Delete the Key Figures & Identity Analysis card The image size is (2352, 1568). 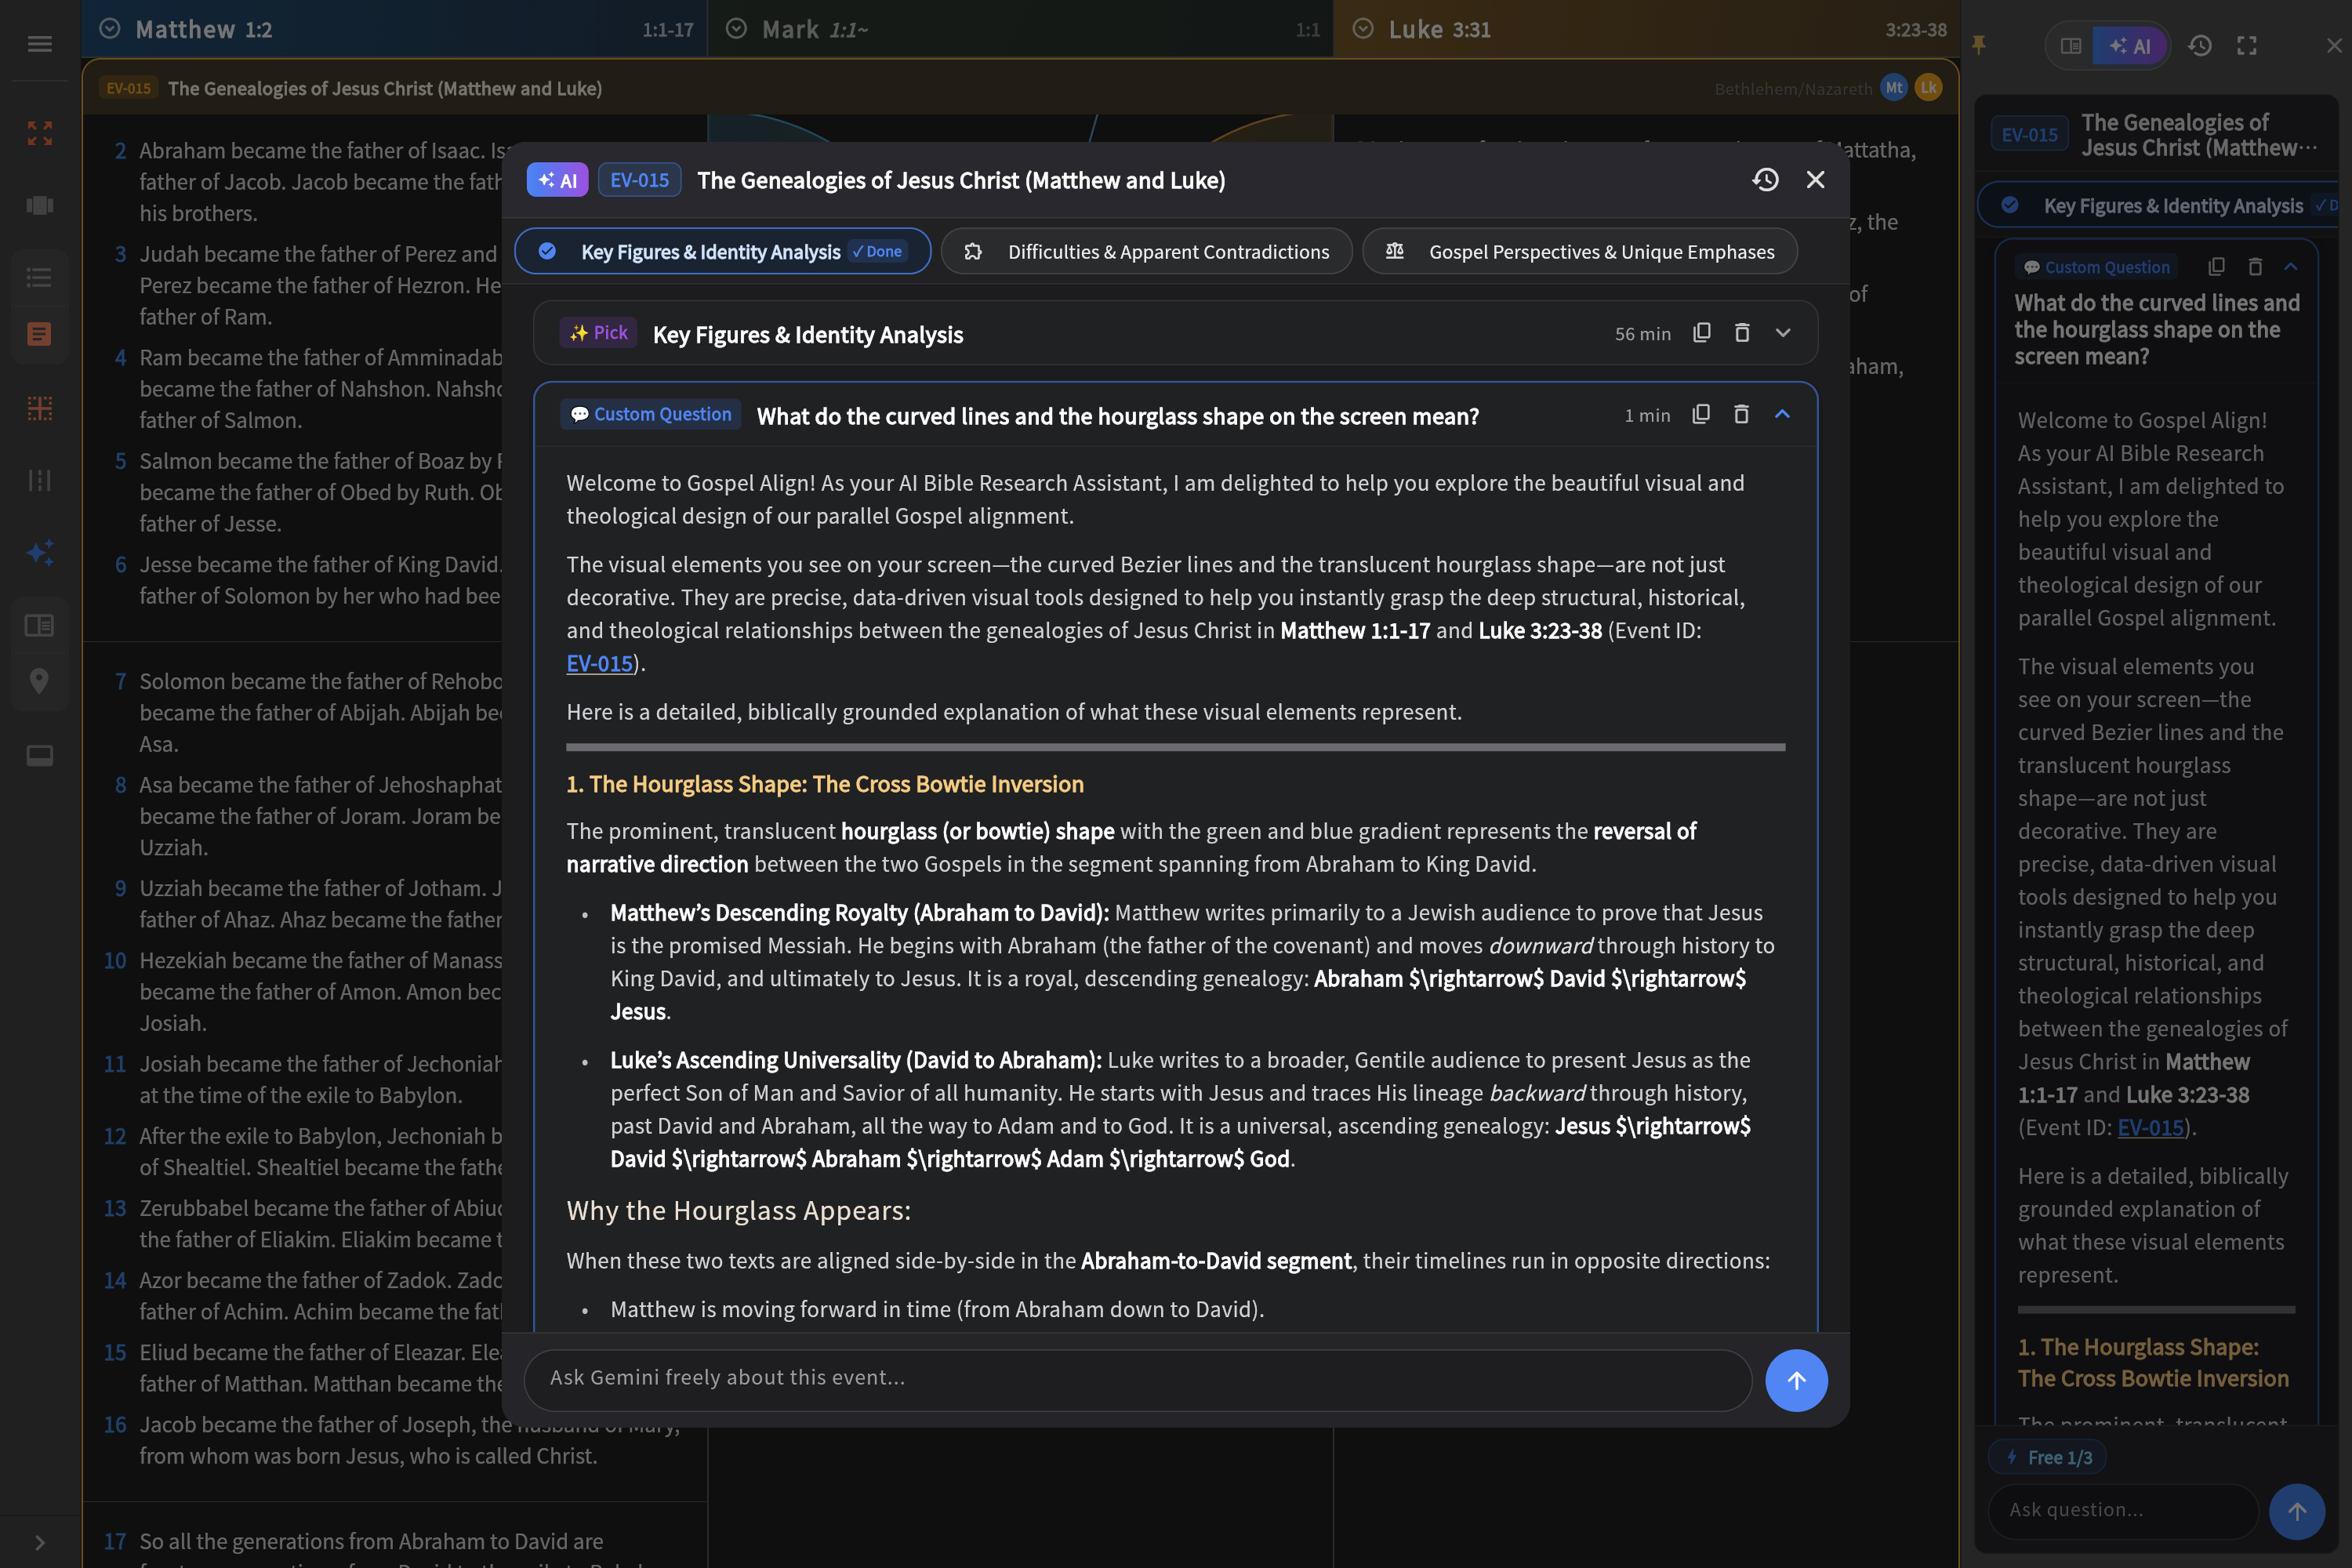tap(1742, 333)
